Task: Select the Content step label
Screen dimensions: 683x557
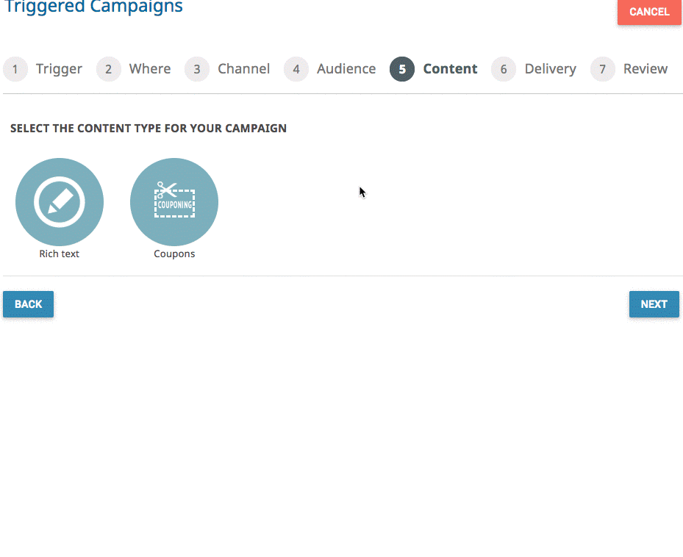Action: coord(451,69)
